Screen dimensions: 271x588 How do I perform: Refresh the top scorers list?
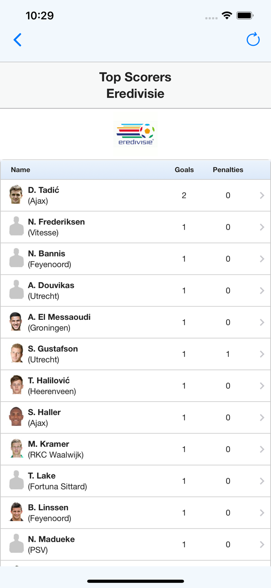(x=253, y=40)
